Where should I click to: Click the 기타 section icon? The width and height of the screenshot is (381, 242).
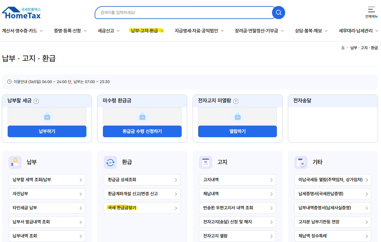pos(301,162)
